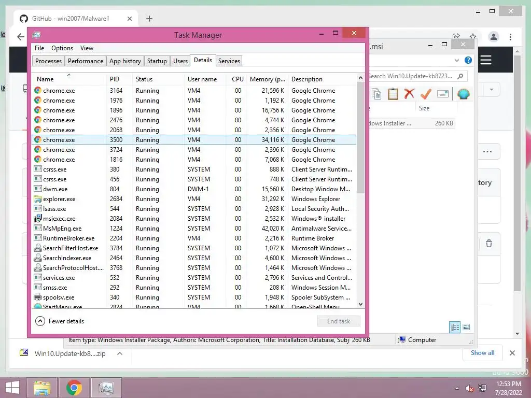The image size is (531, 398).
Task: Open Chrome's three-dot menu
Action: [x=510, y=37]
